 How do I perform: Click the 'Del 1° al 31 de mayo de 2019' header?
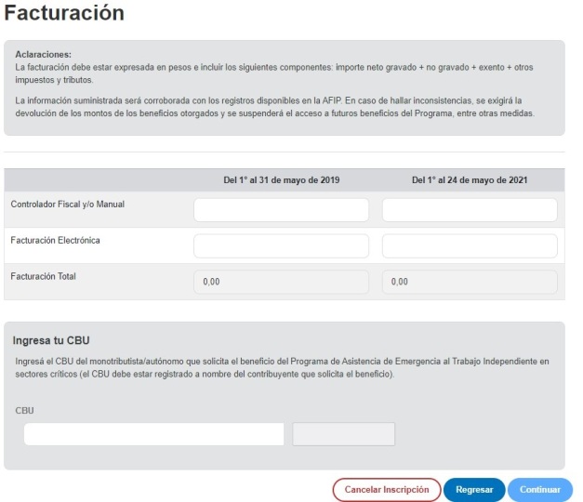pyautogui.click(x=282, y=180)
